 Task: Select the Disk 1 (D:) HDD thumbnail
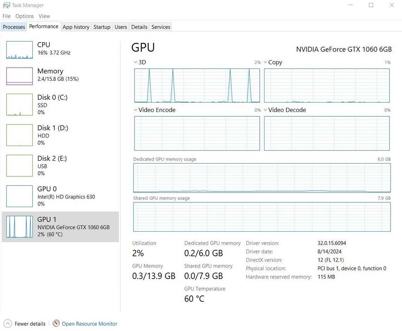19,135
